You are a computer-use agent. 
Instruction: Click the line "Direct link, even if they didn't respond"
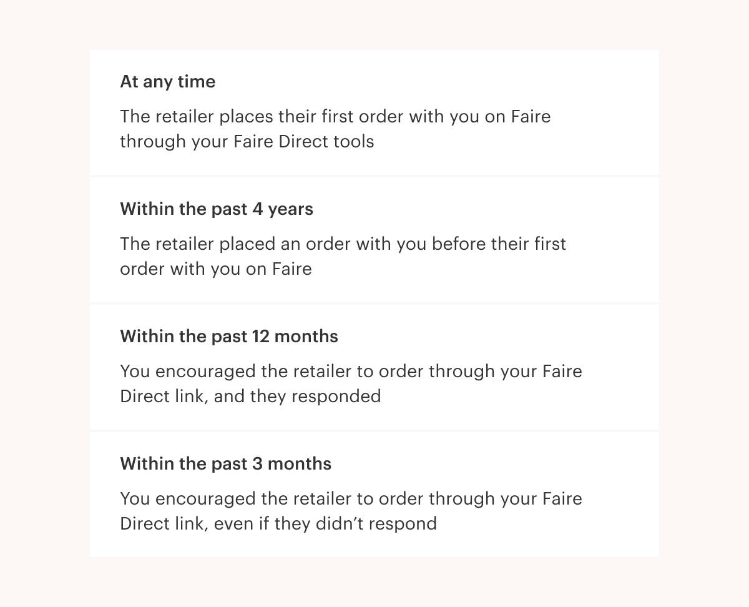(278, 524)
